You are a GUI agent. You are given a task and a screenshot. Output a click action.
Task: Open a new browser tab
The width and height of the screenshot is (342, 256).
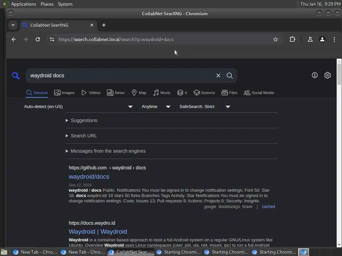click(x=104, y=25)
